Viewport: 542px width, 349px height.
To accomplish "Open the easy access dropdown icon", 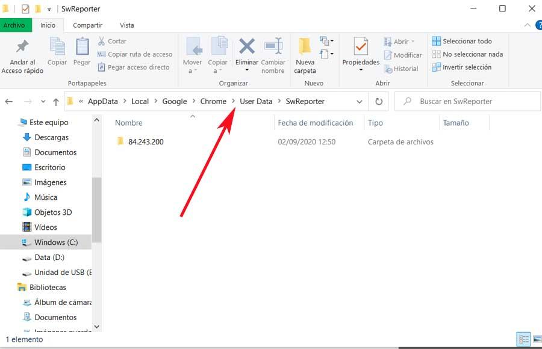I will point(326,54).
